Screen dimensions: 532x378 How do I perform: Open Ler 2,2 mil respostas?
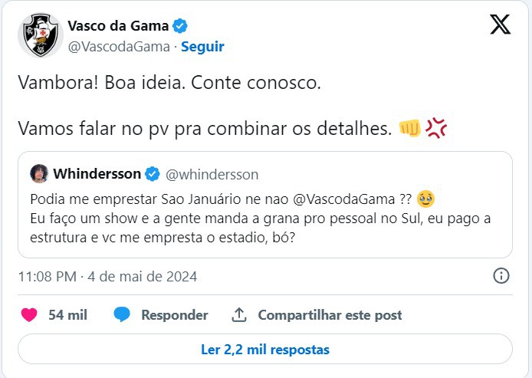(x=265, y=349)
